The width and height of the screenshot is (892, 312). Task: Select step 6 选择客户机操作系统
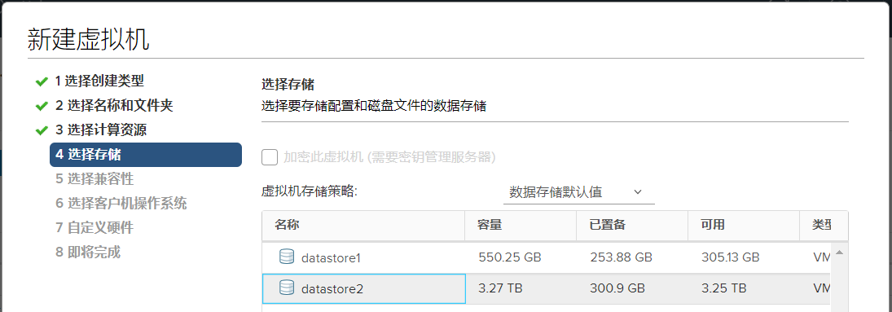point(121,204)
